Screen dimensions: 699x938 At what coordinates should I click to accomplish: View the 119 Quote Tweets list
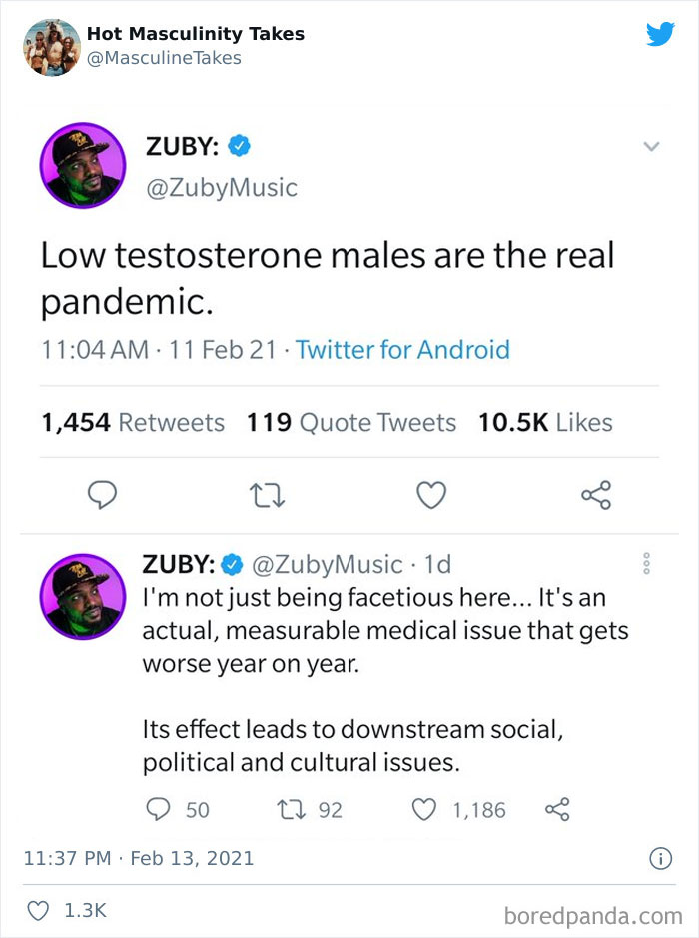(350, 422)
